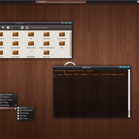This screenshot has height=139, width=139.
Task: Open the Backup folder
Action: tap(15, 36)
